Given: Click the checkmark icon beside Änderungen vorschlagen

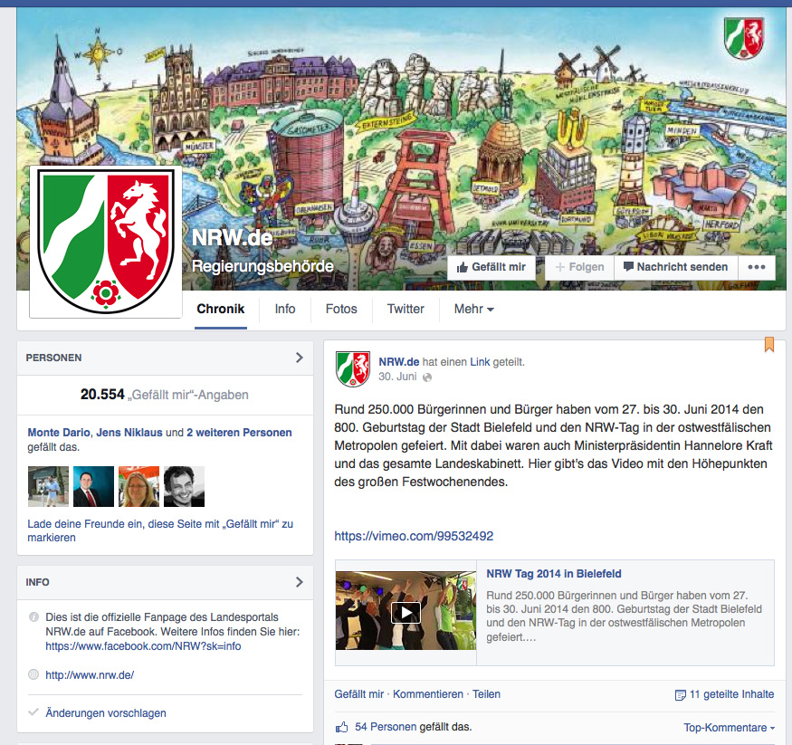Looking at the screenshot, I should [x=33, y=712].
